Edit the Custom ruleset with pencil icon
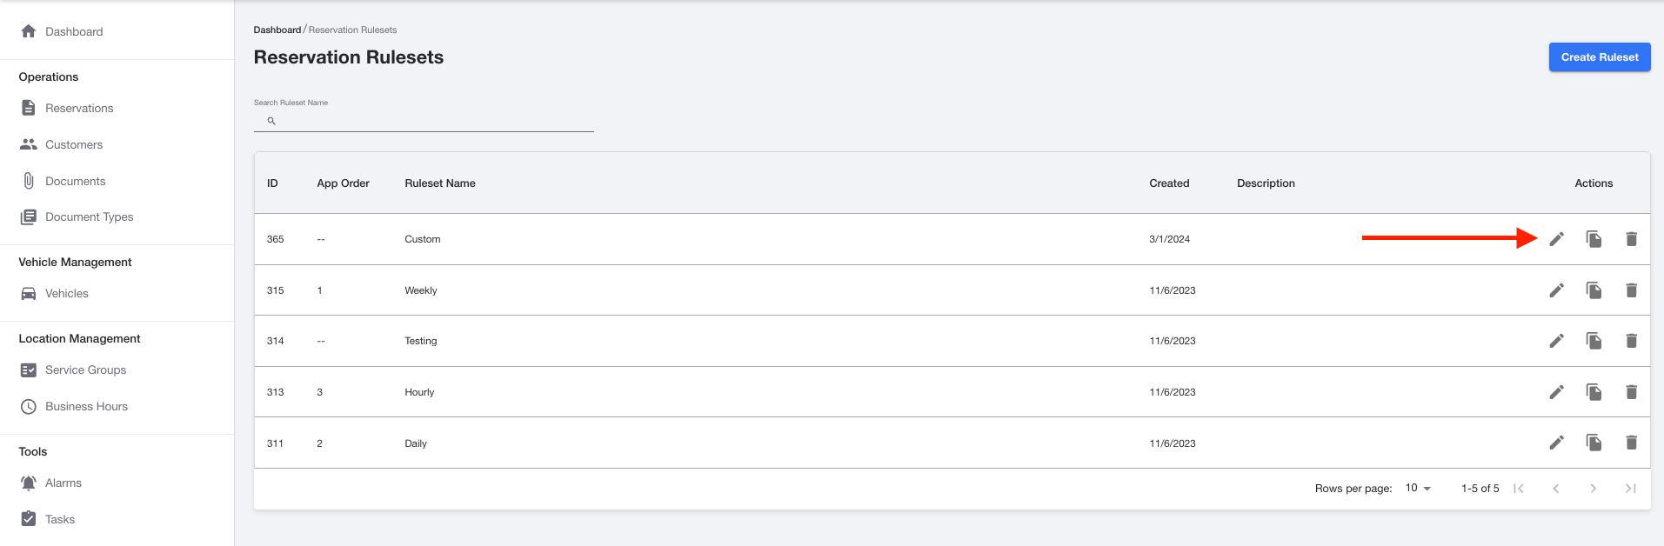Screen dimensions: 1664x546 1556,239
